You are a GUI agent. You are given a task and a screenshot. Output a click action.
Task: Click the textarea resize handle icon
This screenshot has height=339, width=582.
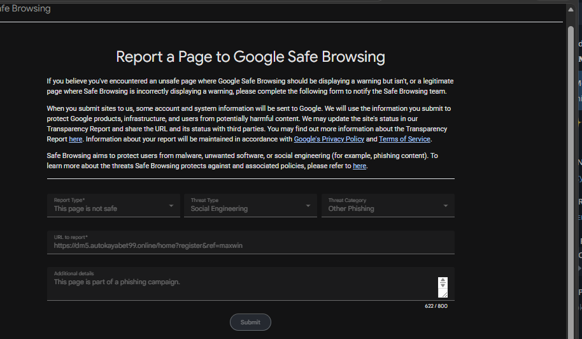coord(443,294)
